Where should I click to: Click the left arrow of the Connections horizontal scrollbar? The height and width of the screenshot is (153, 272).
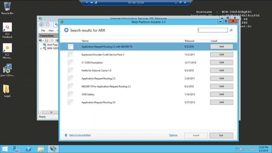40,112
